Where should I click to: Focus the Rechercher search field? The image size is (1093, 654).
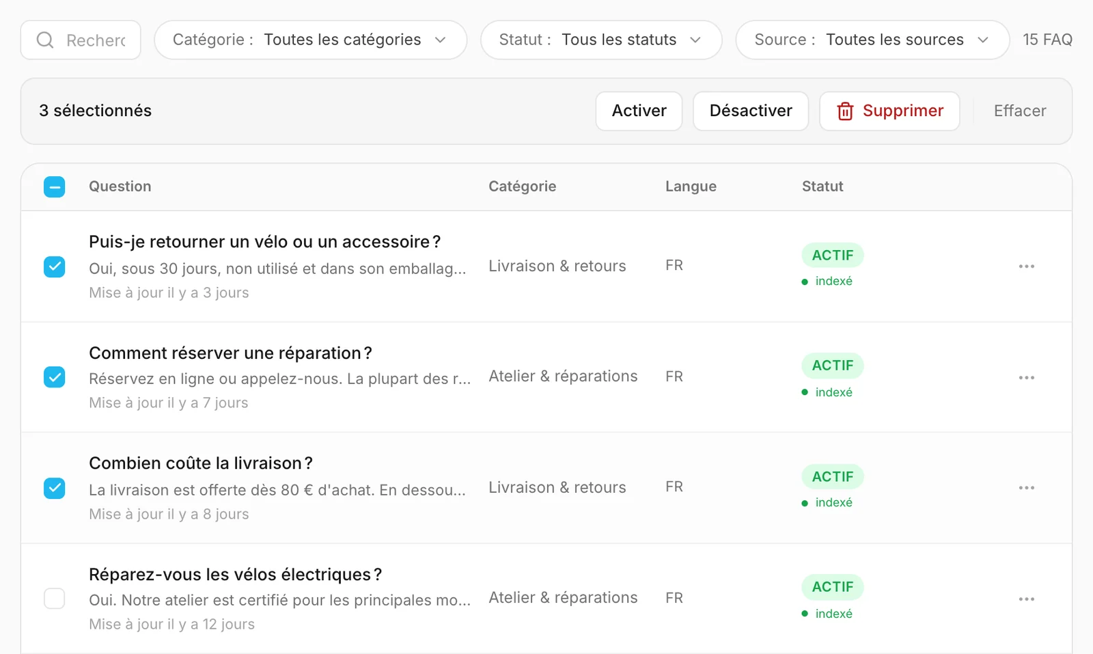(x=81, y=40)
